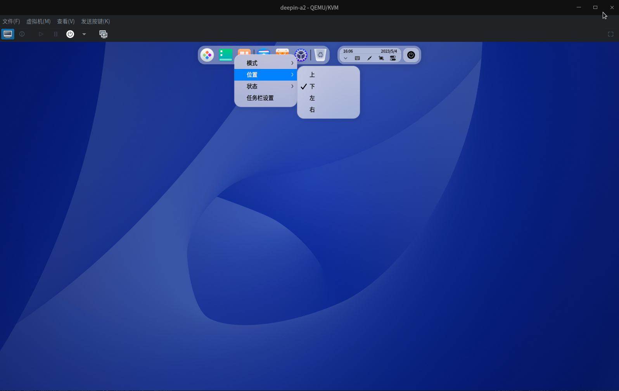Click the onscreen keyboard tray icon
Image resolution: width=619 pixels, height=391 pixels.
tap(357, 58)
